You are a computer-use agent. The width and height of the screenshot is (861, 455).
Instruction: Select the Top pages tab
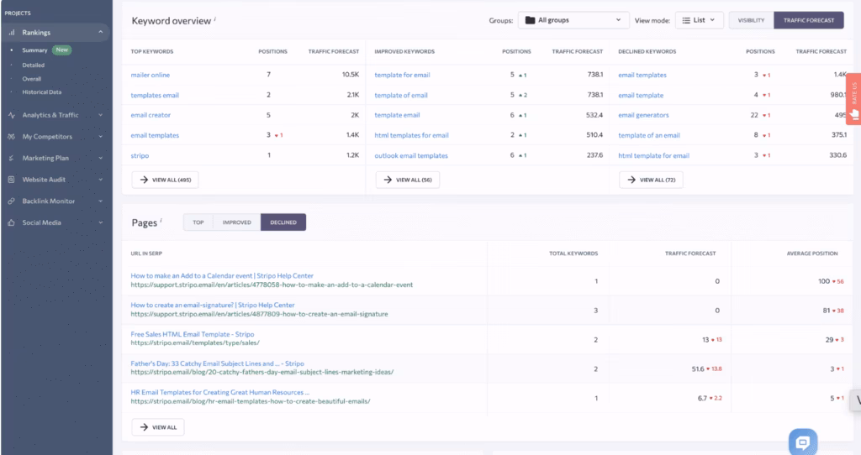198,222
